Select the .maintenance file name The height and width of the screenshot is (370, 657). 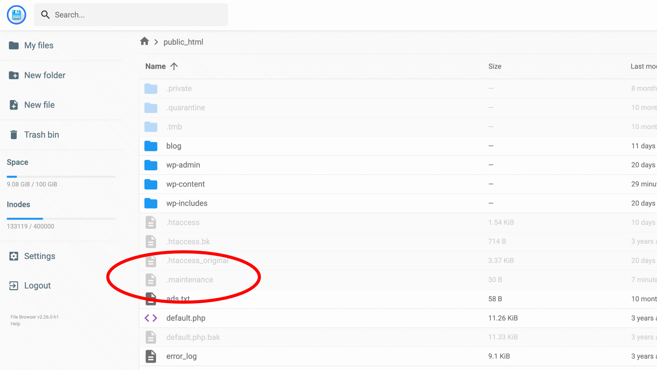point(190,280)
